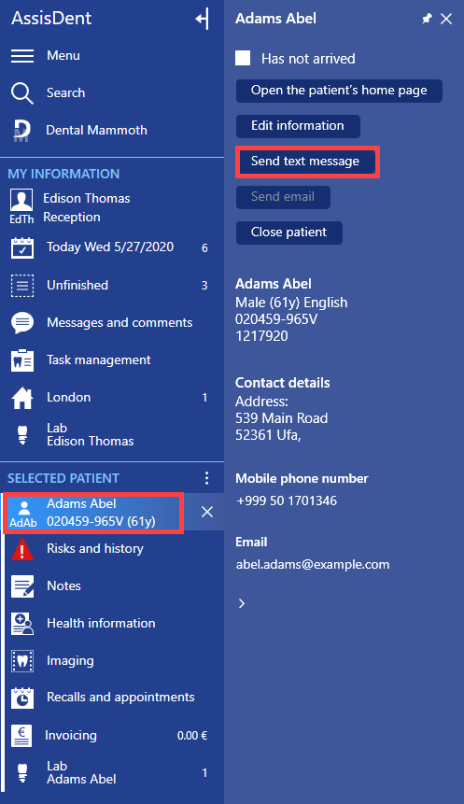Open Lab Adams Abel implant icon

[x=22, y=773]
